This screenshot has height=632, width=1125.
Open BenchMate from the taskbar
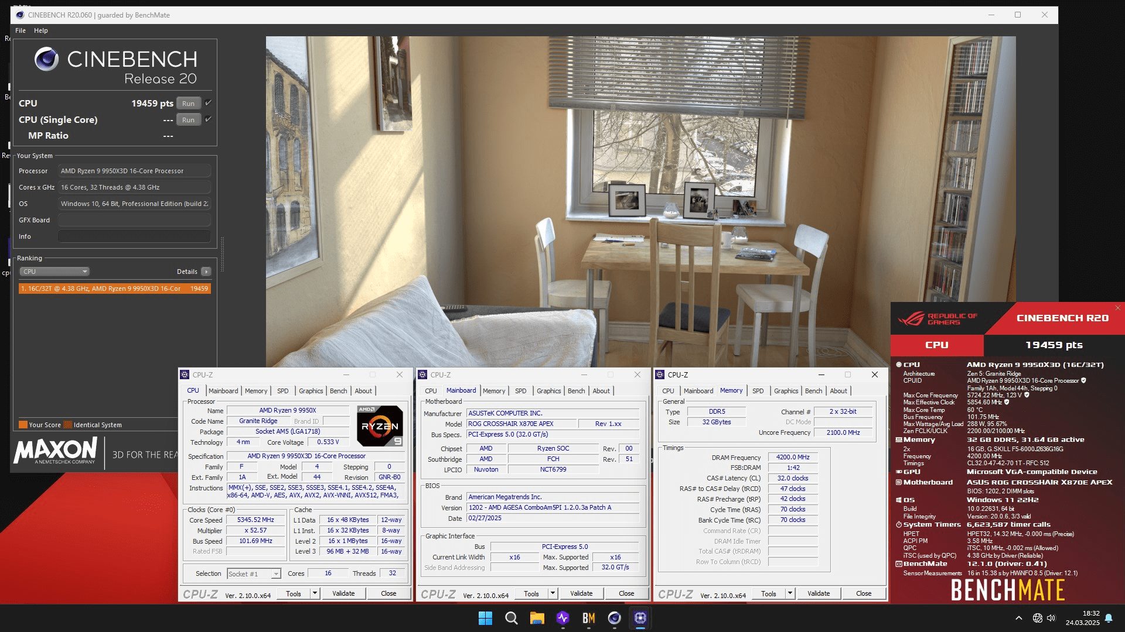(x=588, y=618)
